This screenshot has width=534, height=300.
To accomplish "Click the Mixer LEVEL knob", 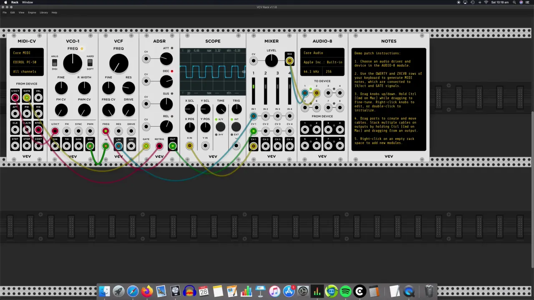I will (271, 61).
